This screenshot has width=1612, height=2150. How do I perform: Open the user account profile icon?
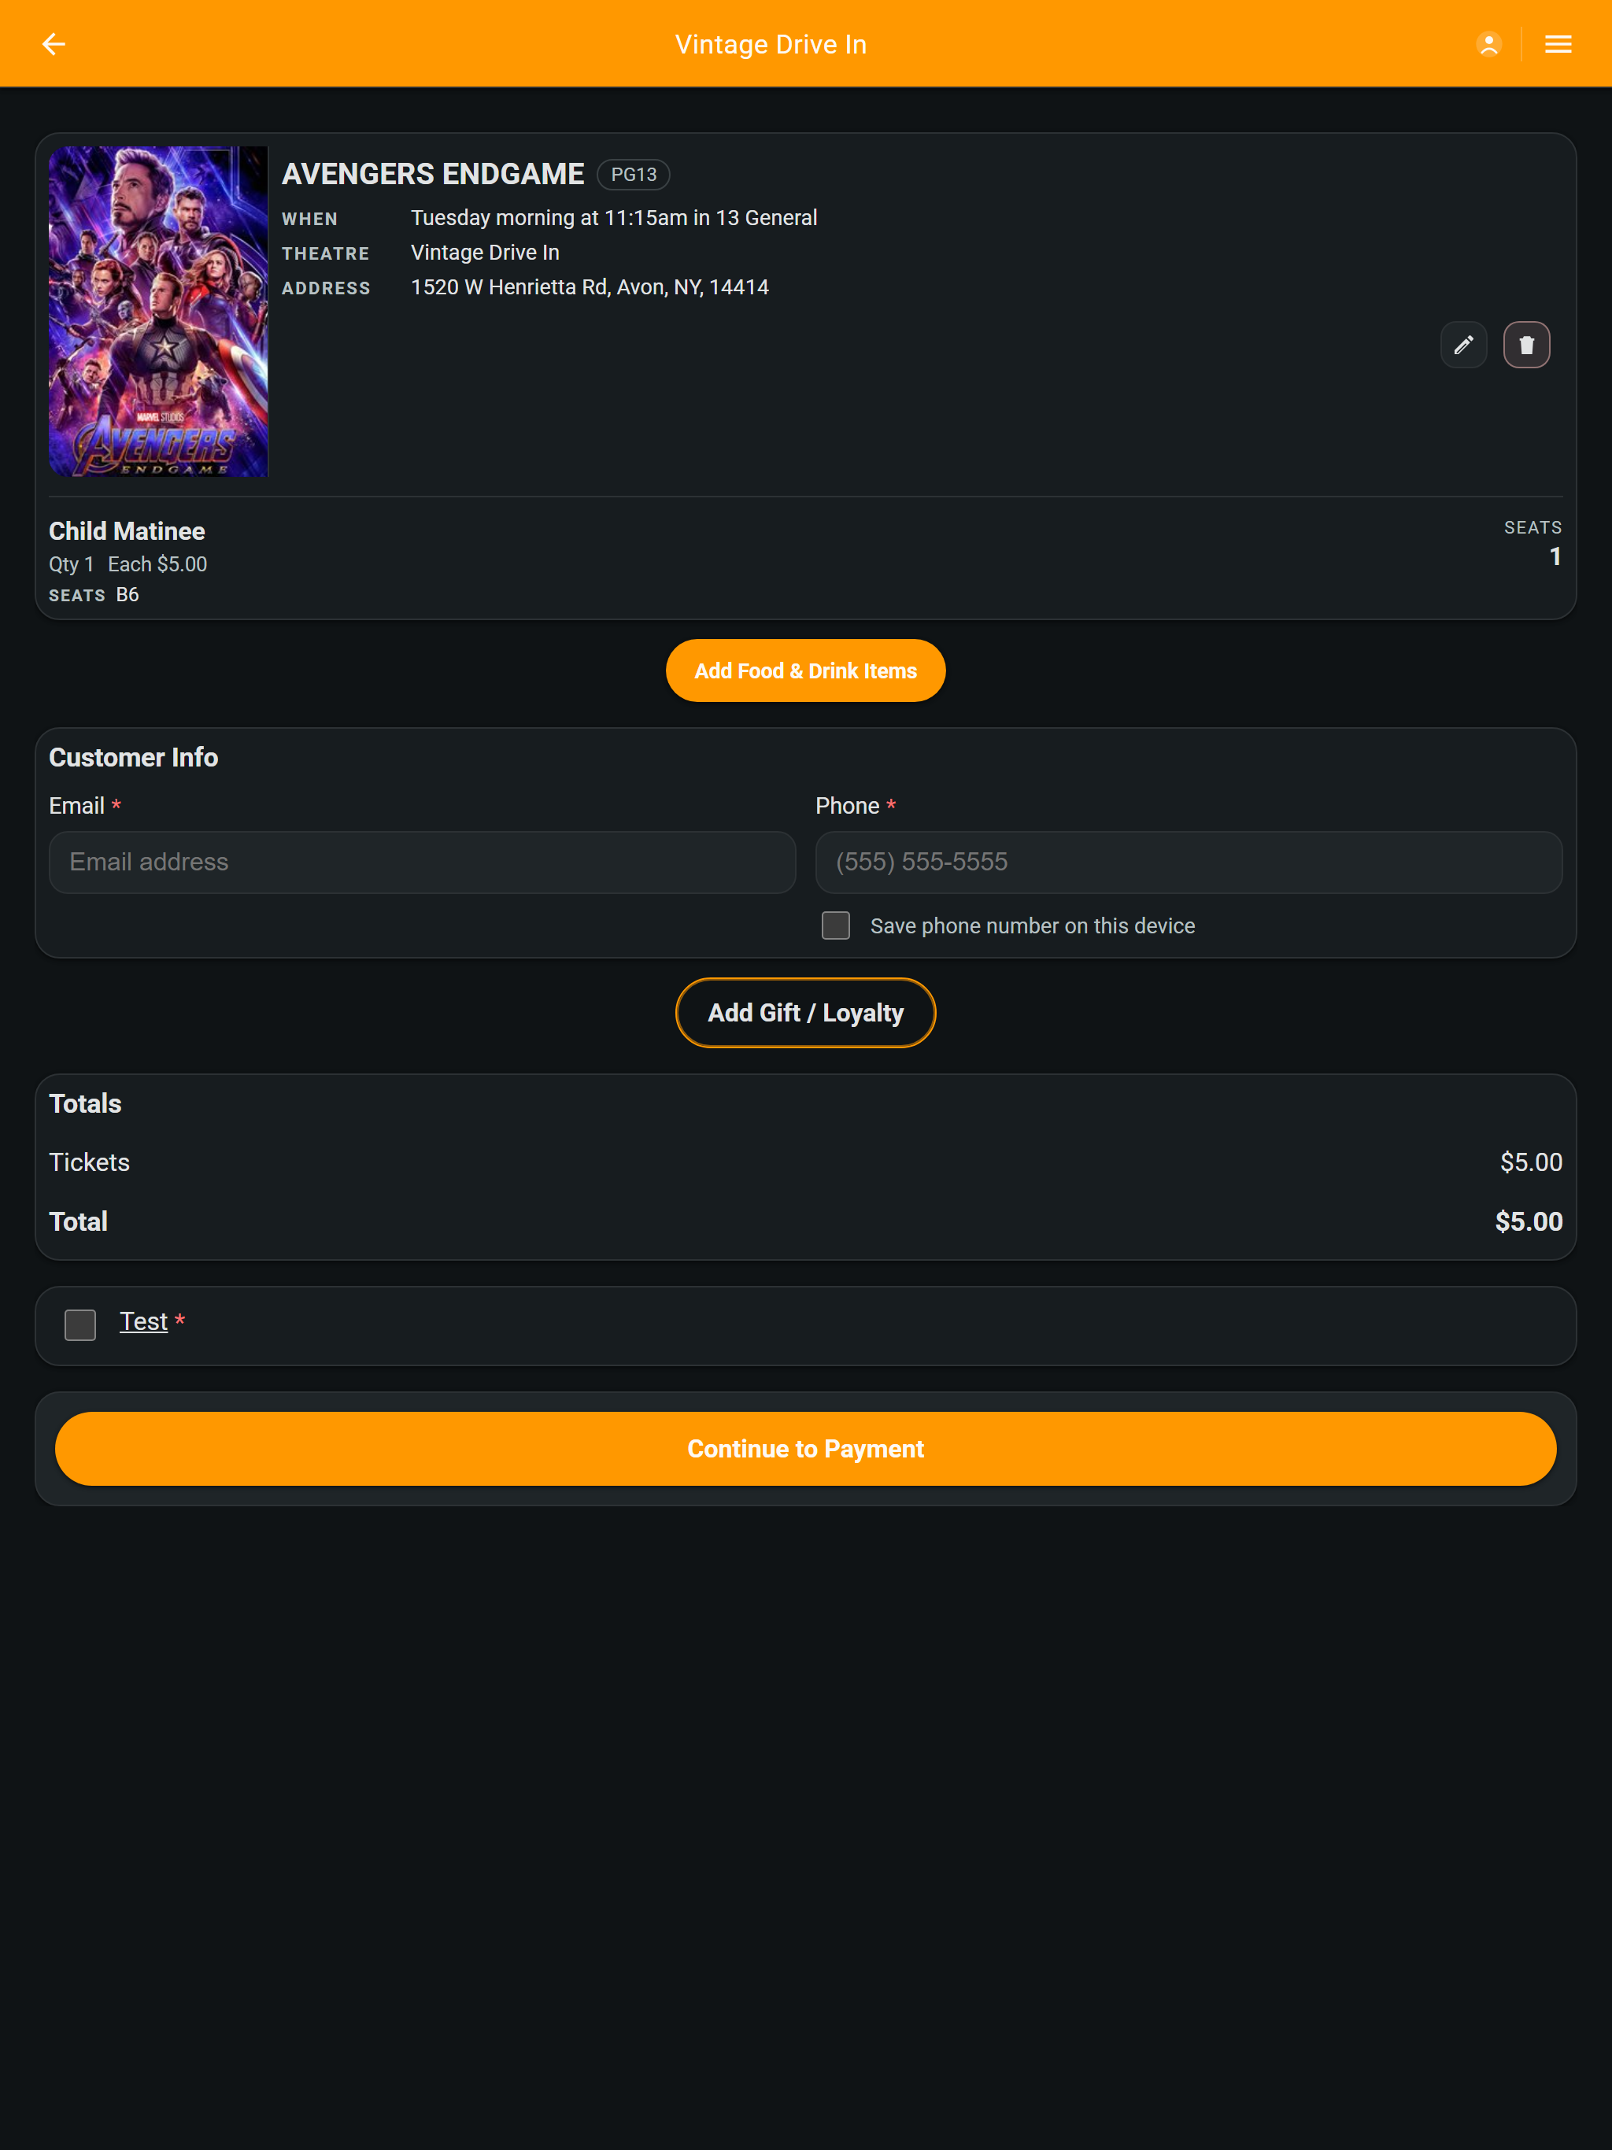[x=1488, y=44]
